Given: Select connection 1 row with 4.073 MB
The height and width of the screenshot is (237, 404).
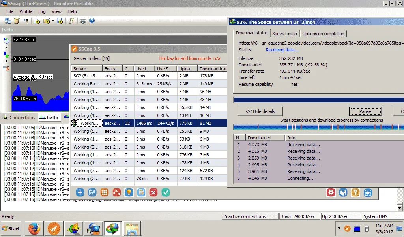Looking at the screenshot, I should 319,145.
